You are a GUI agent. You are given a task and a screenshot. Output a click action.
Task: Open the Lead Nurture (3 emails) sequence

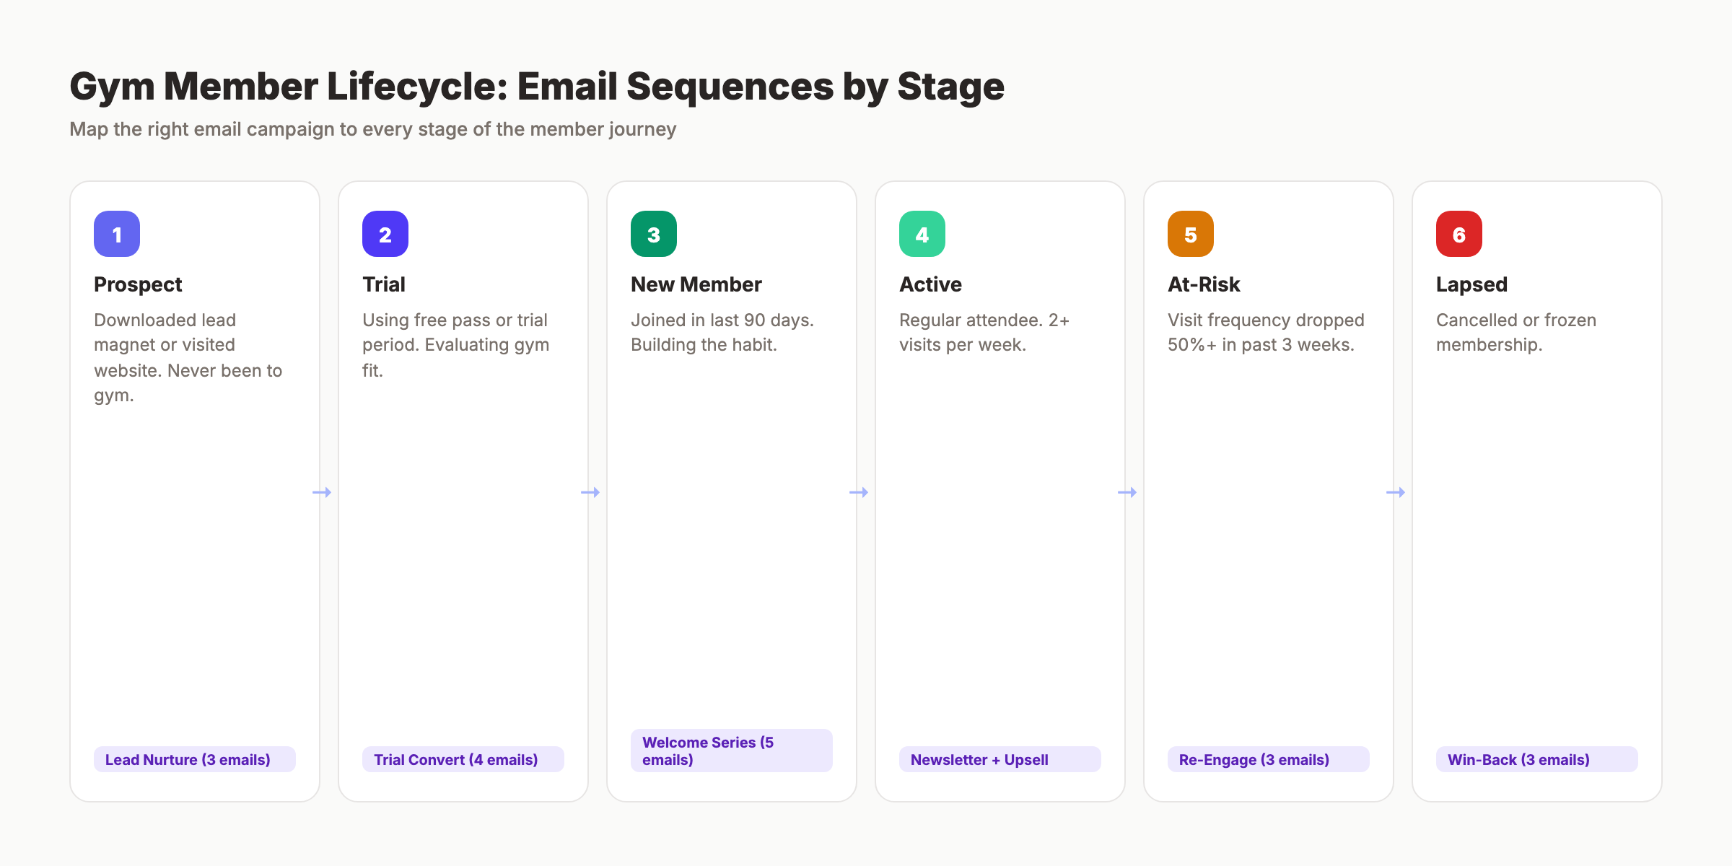pyautogui.click(x=194, y=759)
